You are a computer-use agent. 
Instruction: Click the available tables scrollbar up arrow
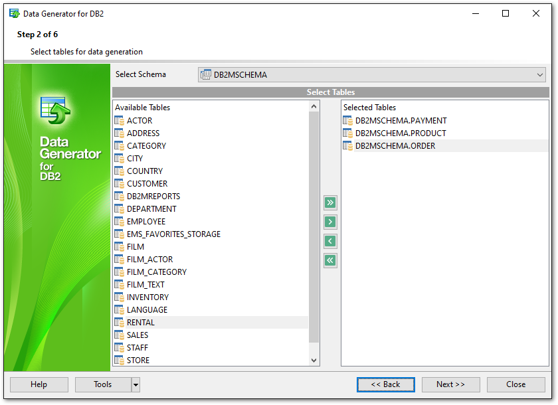(314, 106)
